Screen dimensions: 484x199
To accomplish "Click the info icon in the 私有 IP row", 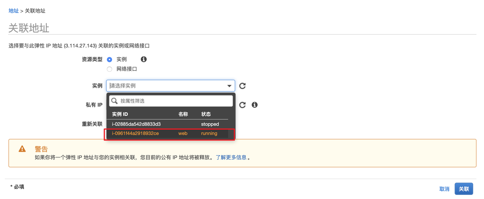I will (255, 105).
